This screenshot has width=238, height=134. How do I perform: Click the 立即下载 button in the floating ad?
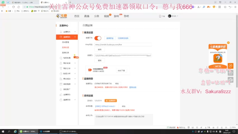click(218, 66)
